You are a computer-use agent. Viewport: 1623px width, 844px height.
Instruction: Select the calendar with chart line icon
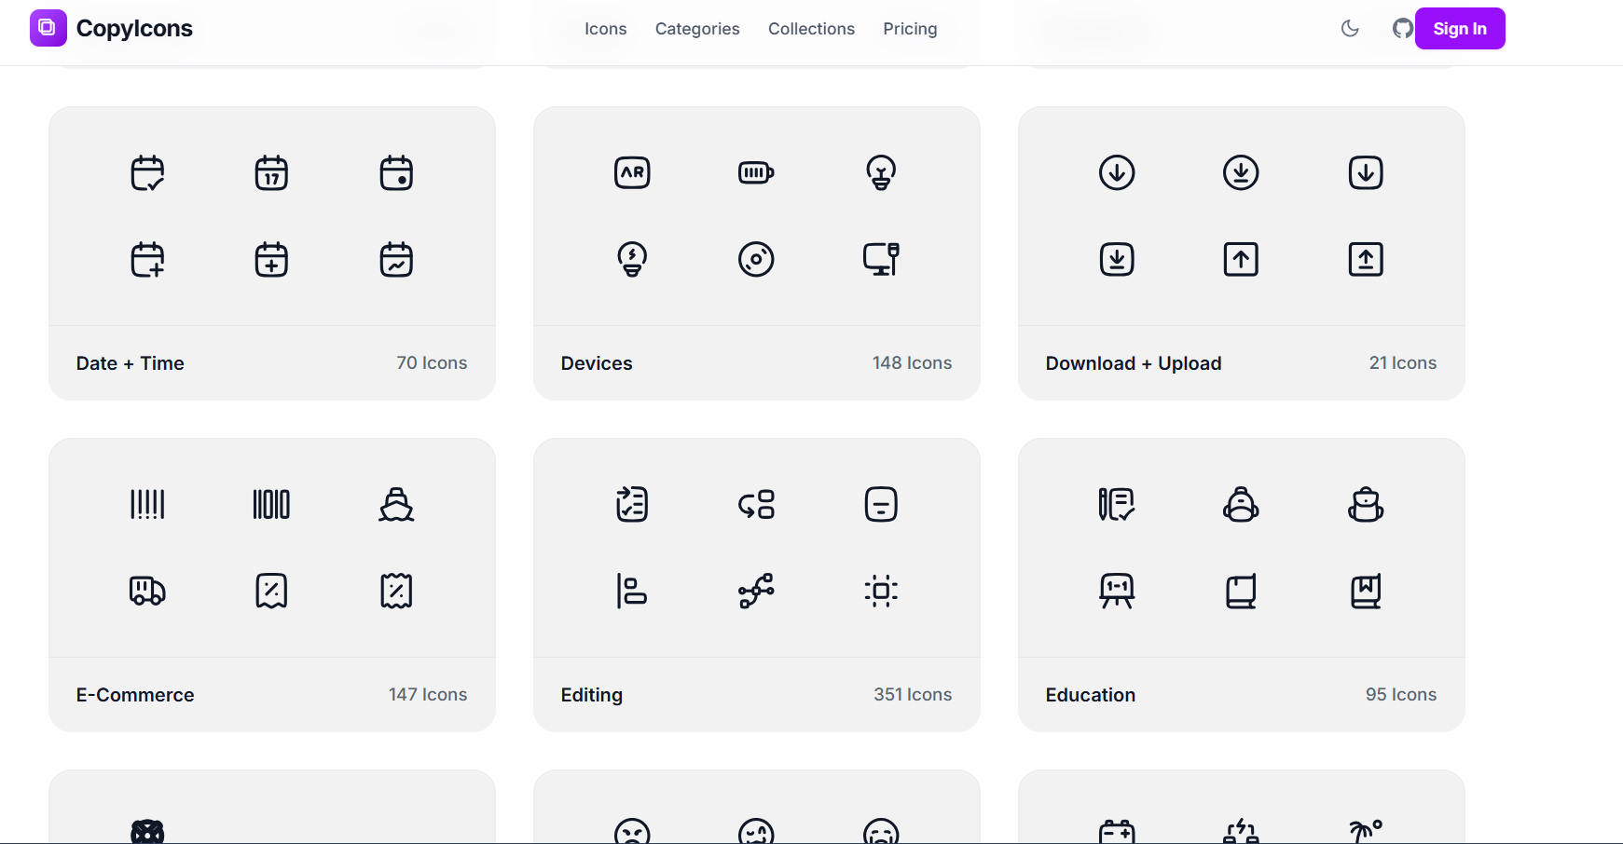396,259
